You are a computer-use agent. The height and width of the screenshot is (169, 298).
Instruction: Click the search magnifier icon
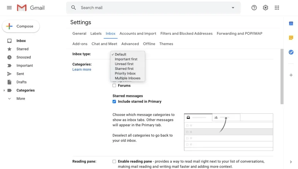74,7
